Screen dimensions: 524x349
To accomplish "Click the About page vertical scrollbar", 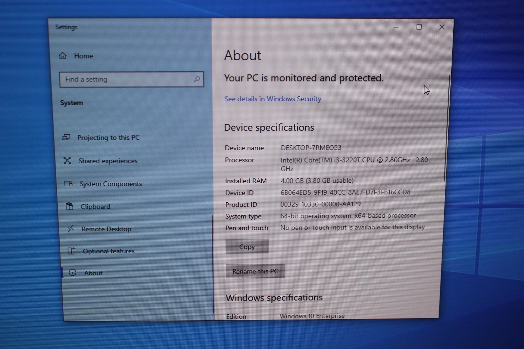I will coord(447,128).
